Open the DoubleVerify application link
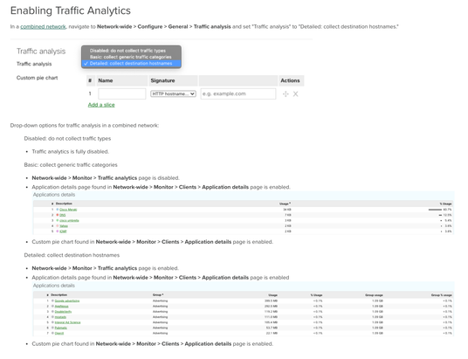The height and width of the screenshot is (359, 468). (x=63, y=312)
